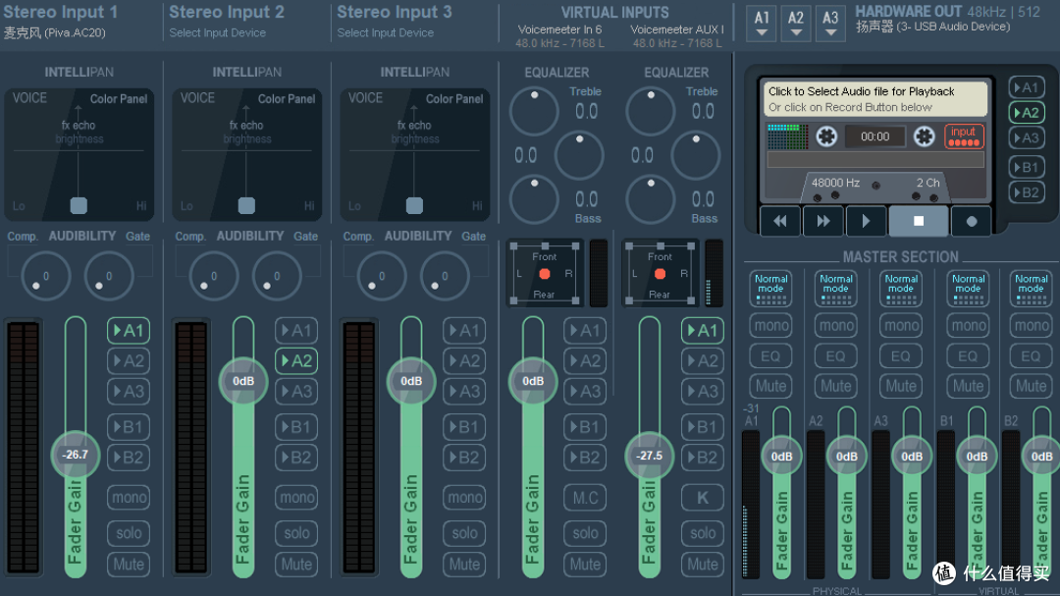Route Voicemeeter AUX input to A1

(703, 331)
